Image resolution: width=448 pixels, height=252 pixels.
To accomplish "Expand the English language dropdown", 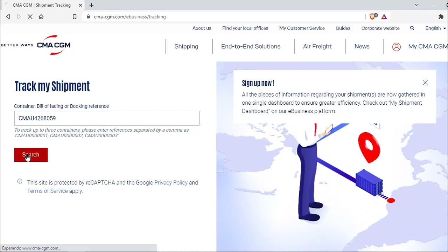I will [x=435, y=28].
